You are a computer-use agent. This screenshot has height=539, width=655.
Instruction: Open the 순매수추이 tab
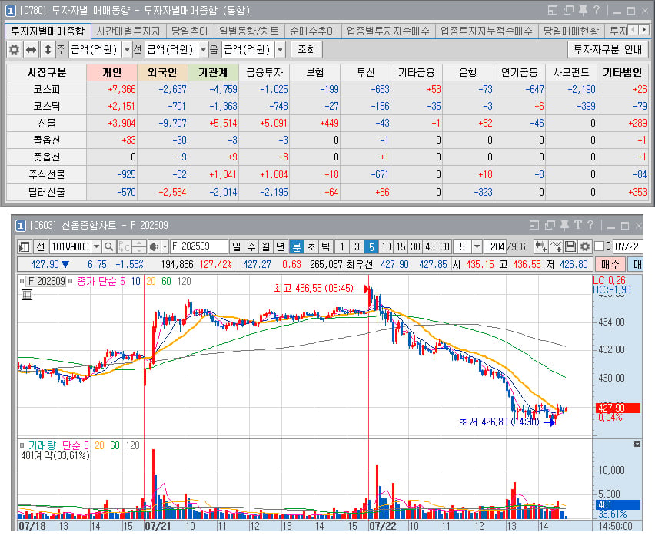[312, 31]
